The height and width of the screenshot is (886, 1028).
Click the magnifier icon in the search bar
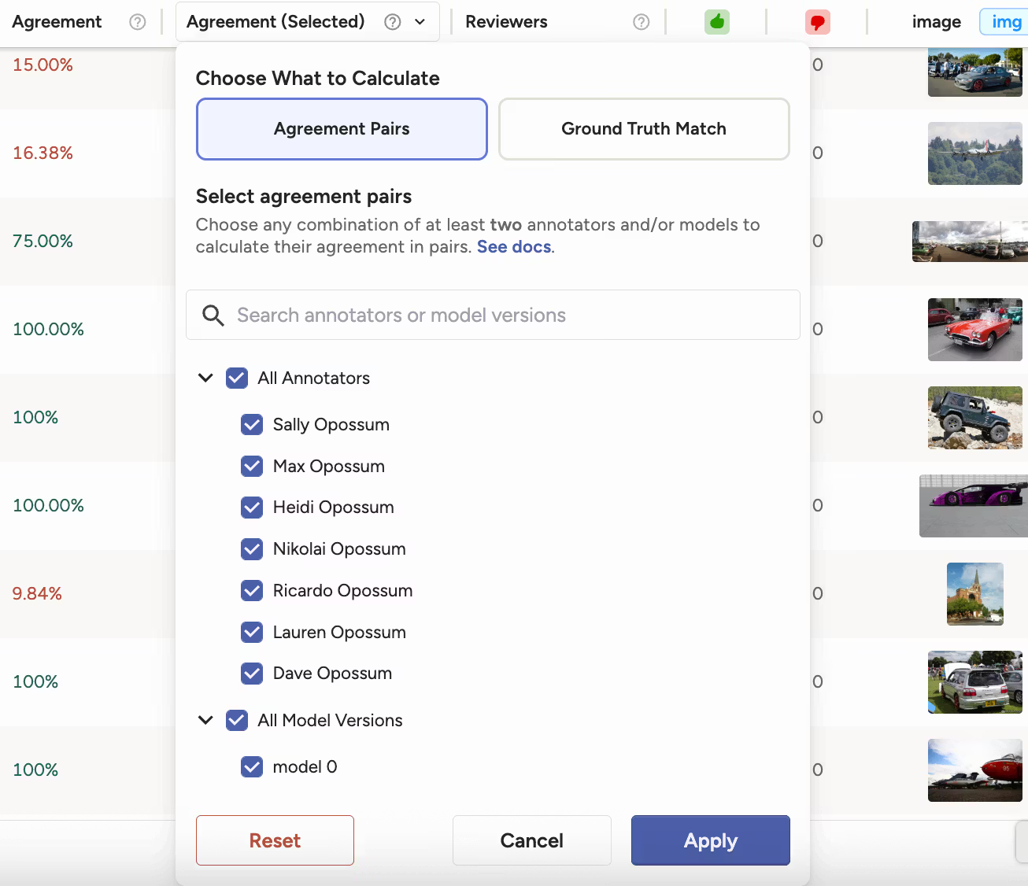point(213,315)
